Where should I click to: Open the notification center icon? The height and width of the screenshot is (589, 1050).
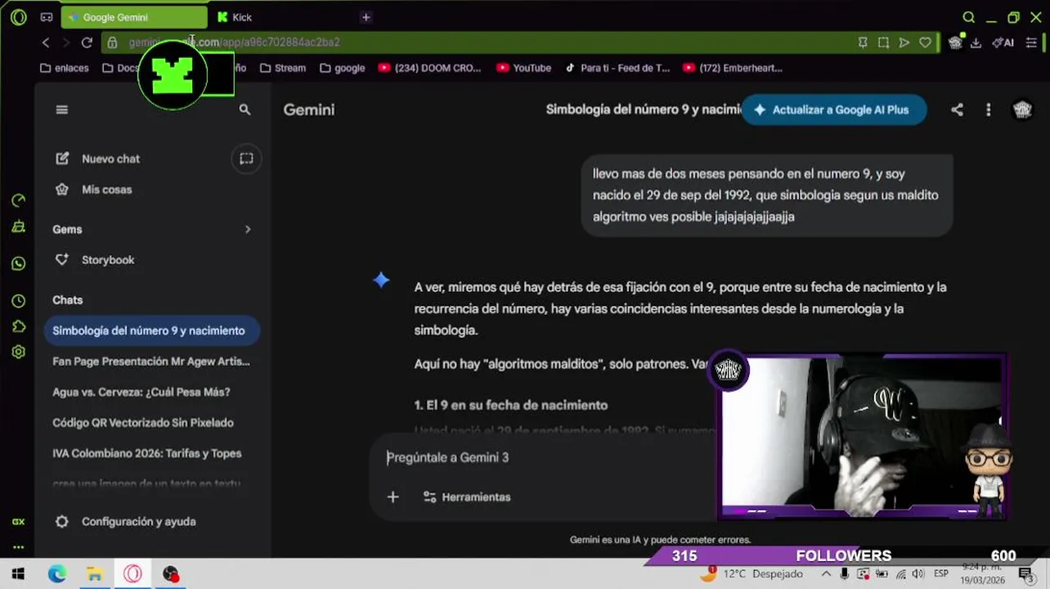click(x=1025, y=574)
